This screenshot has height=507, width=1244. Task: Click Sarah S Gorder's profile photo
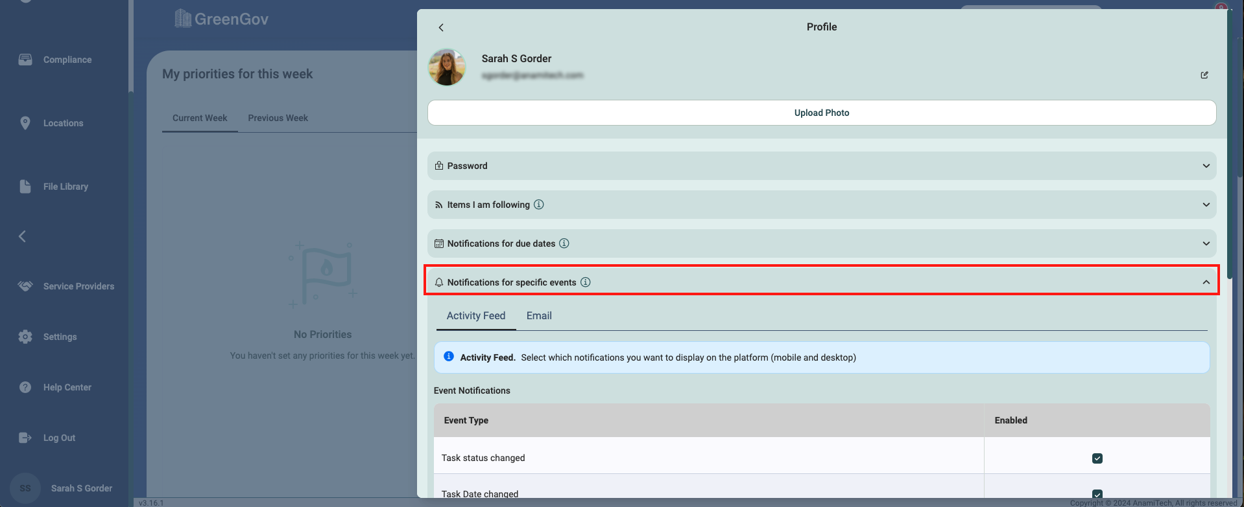point(447,67)
